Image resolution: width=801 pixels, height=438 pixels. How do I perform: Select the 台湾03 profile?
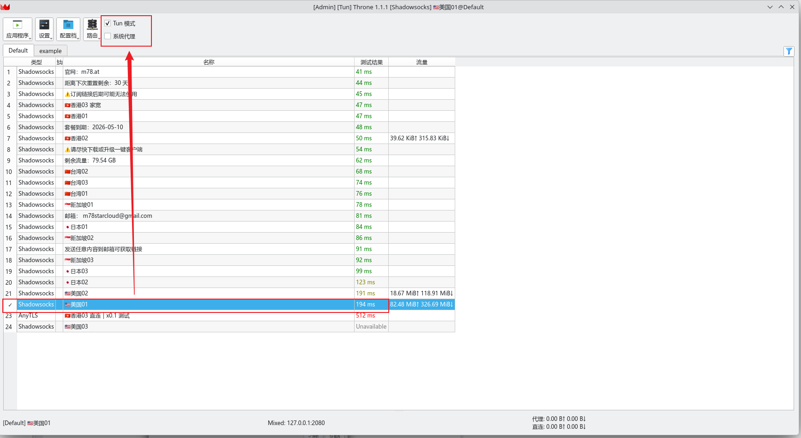229,182
